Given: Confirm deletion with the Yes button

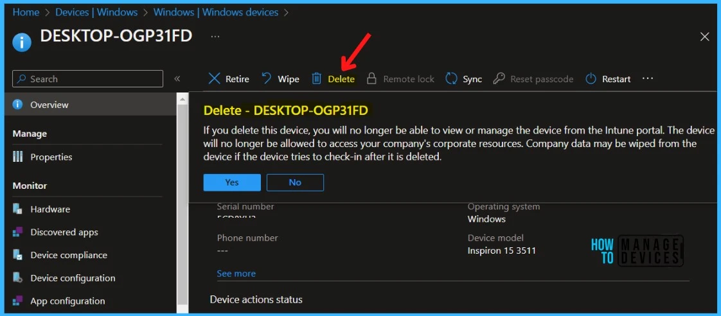Looking at the screenshot, I should (232, 182).
